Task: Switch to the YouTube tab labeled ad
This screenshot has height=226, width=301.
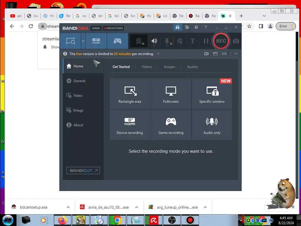Action: 16,16
